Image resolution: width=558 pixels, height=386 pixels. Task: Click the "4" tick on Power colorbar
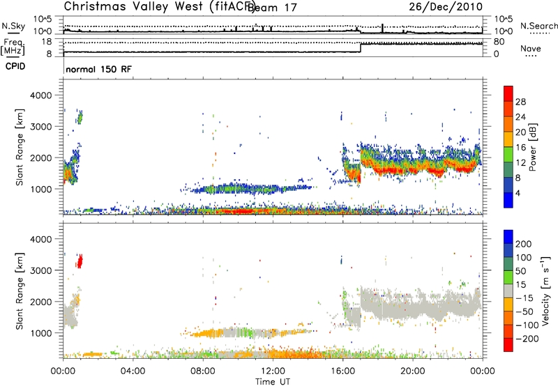click(518, 193)
